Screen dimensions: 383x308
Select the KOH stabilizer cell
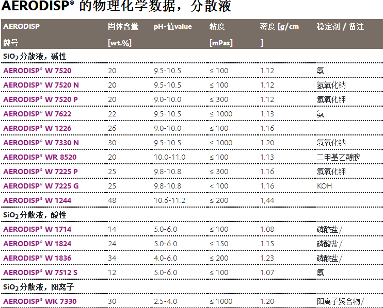[324, 186]
